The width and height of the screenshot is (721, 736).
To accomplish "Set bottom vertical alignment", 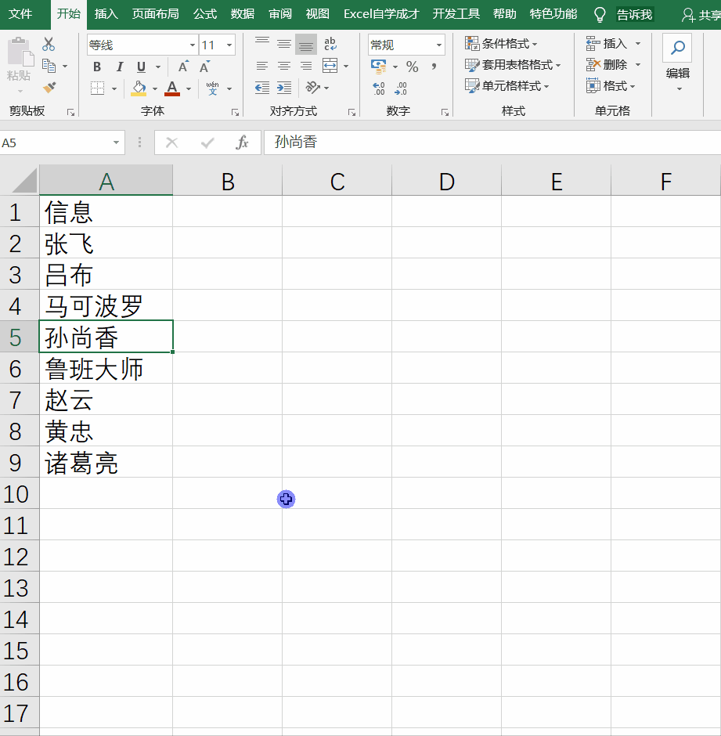I will (x=305, y=44).
